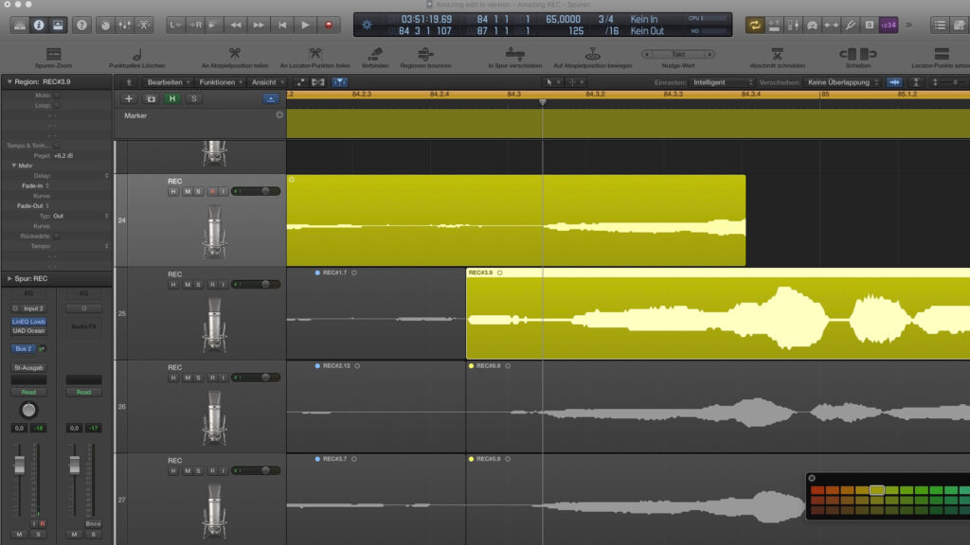Click the Record button in transport
This screenshot has width=970, height=545.
(x=329, y=26)
